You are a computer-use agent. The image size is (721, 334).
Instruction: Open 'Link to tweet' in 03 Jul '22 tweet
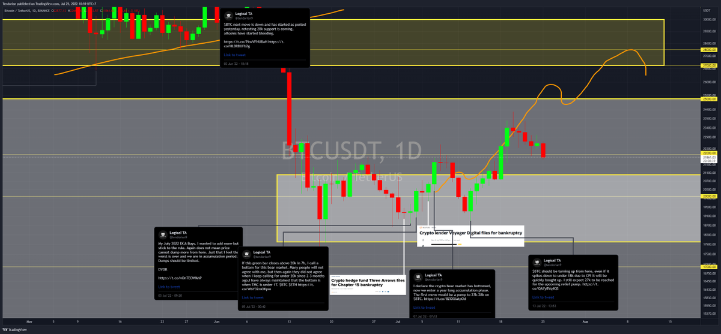(169, 287)
